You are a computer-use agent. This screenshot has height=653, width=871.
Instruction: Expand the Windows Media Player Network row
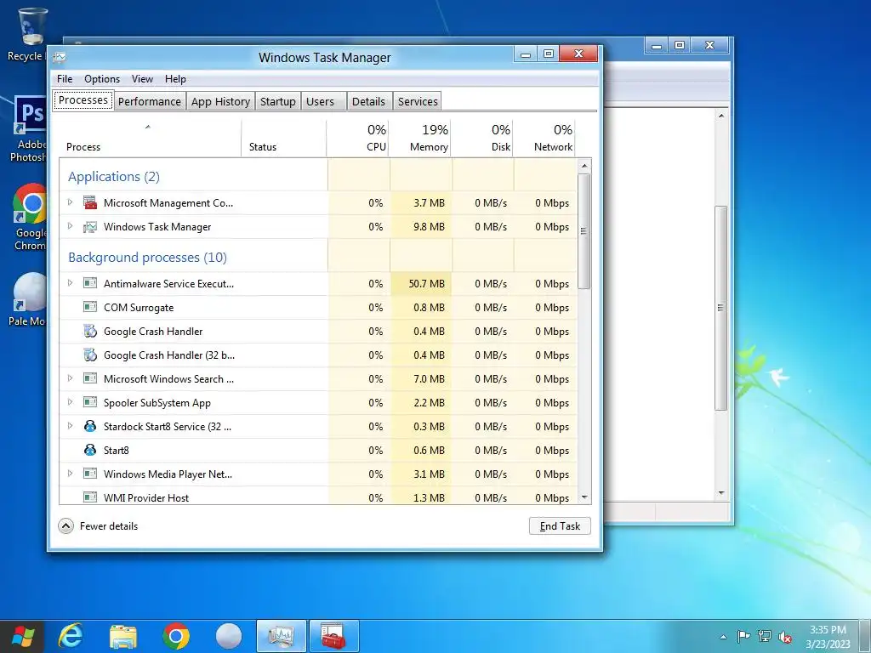point(70,473)
